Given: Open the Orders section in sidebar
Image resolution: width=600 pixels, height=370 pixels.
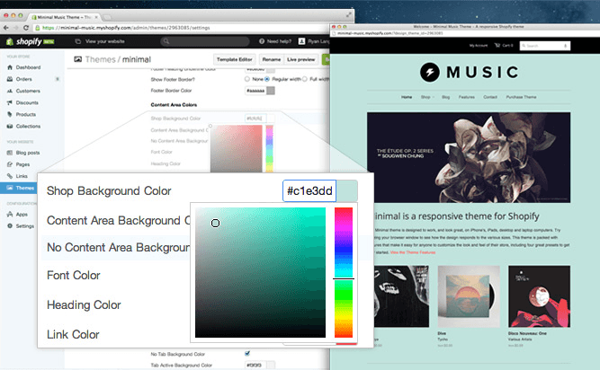Looking at the screenshot, I should (24, 79).
